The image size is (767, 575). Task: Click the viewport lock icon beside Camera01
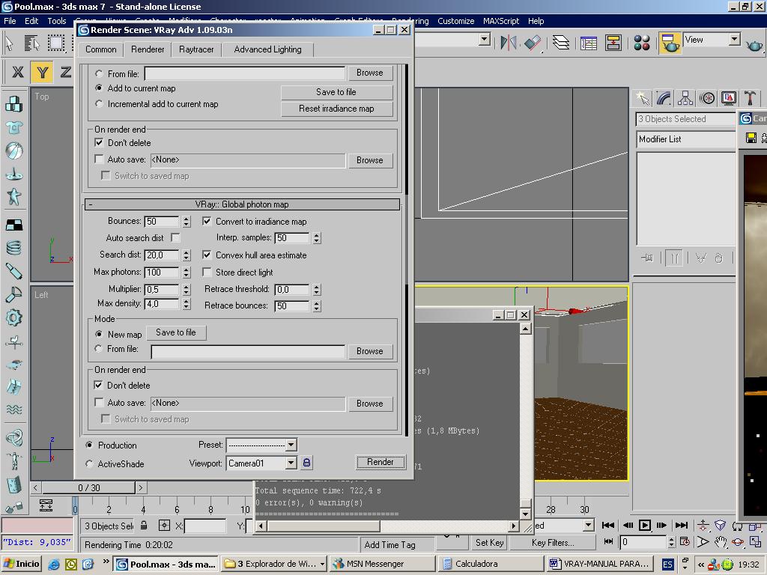pos(306,463)
